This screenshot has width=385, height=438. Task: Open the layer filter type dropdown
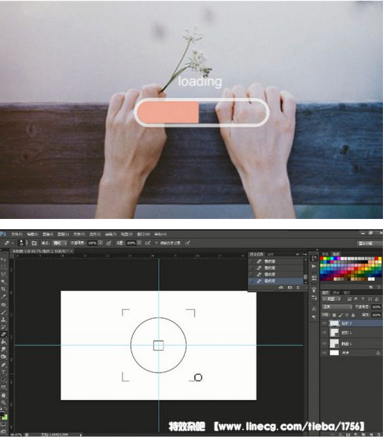(x=332, y=299)
